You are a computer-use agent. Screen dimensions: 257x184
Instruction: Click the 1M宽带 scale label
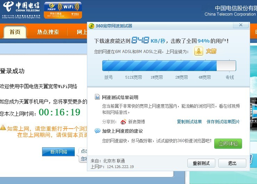point(157,77)
